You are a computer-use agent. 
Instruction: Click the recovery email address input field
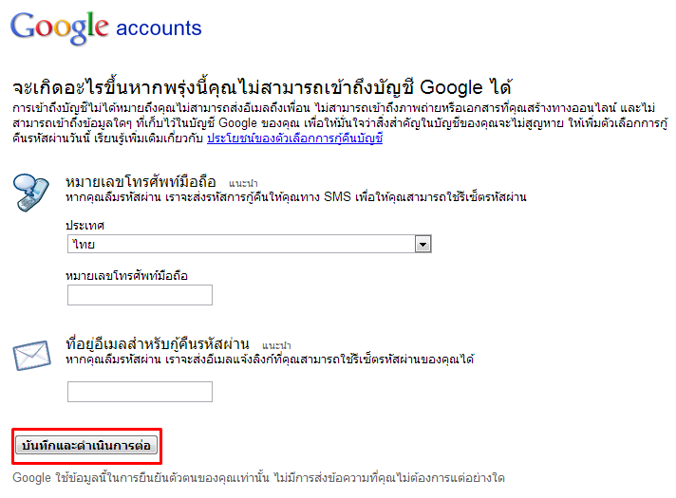pyautogui.click(x=140, y=392)
